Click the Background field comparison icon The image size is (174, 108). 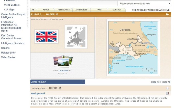click(167, 93)
